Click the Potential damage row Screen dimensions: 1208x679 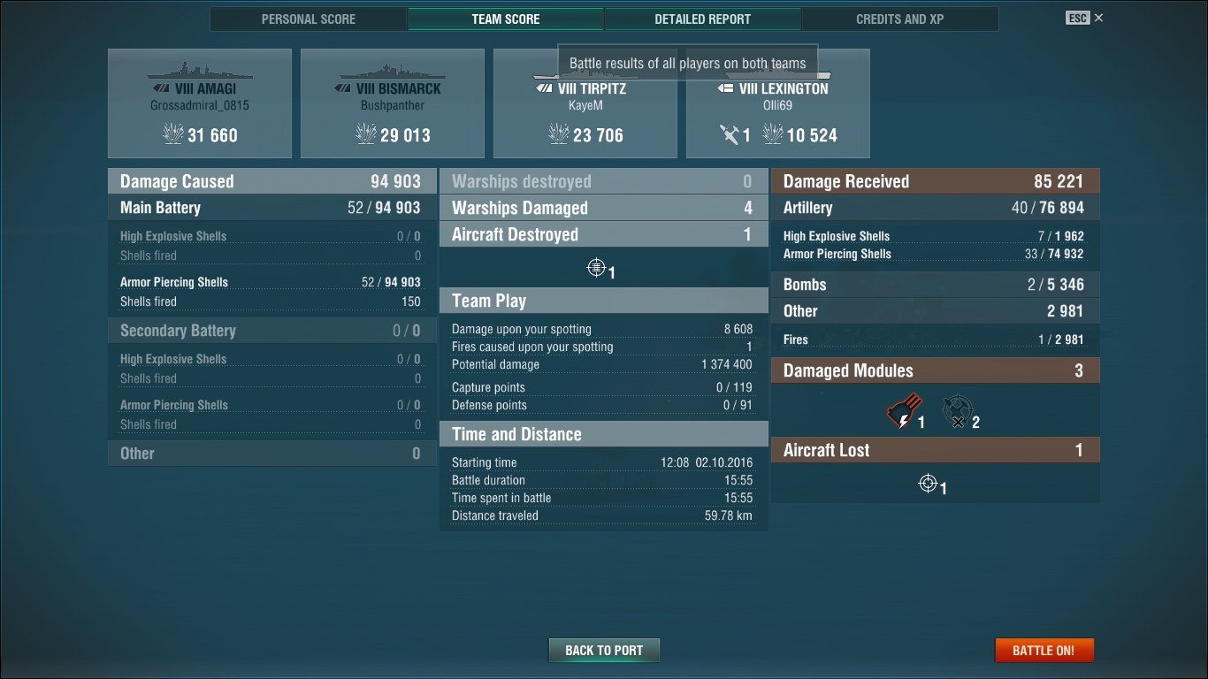pyautogui.click(x=602, y=364)
